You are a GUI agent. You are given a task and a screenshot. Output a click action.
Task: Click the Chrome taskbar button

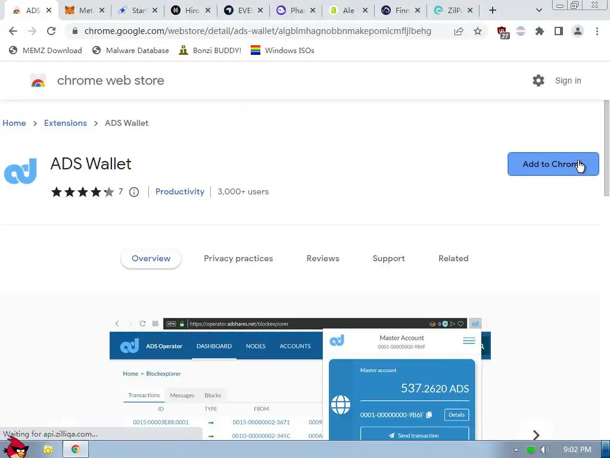click(x=76, y=450)
